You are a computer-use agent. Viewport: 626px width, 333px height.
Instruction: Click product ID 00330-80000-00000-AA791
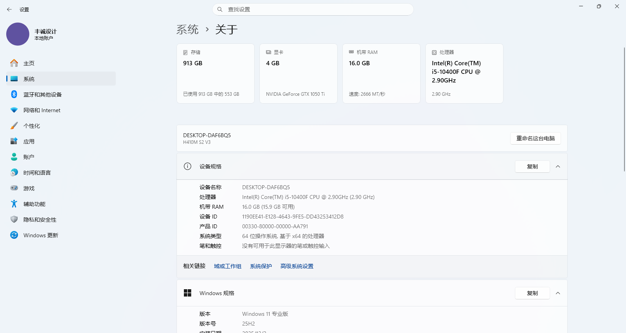pyautogui.click(x=275, y=226)
